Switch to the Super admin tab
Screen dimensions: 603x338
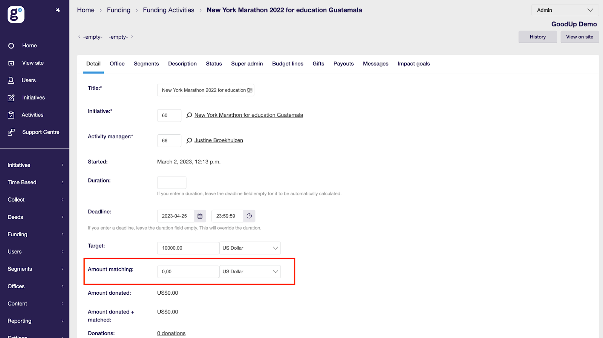point(247,64)
